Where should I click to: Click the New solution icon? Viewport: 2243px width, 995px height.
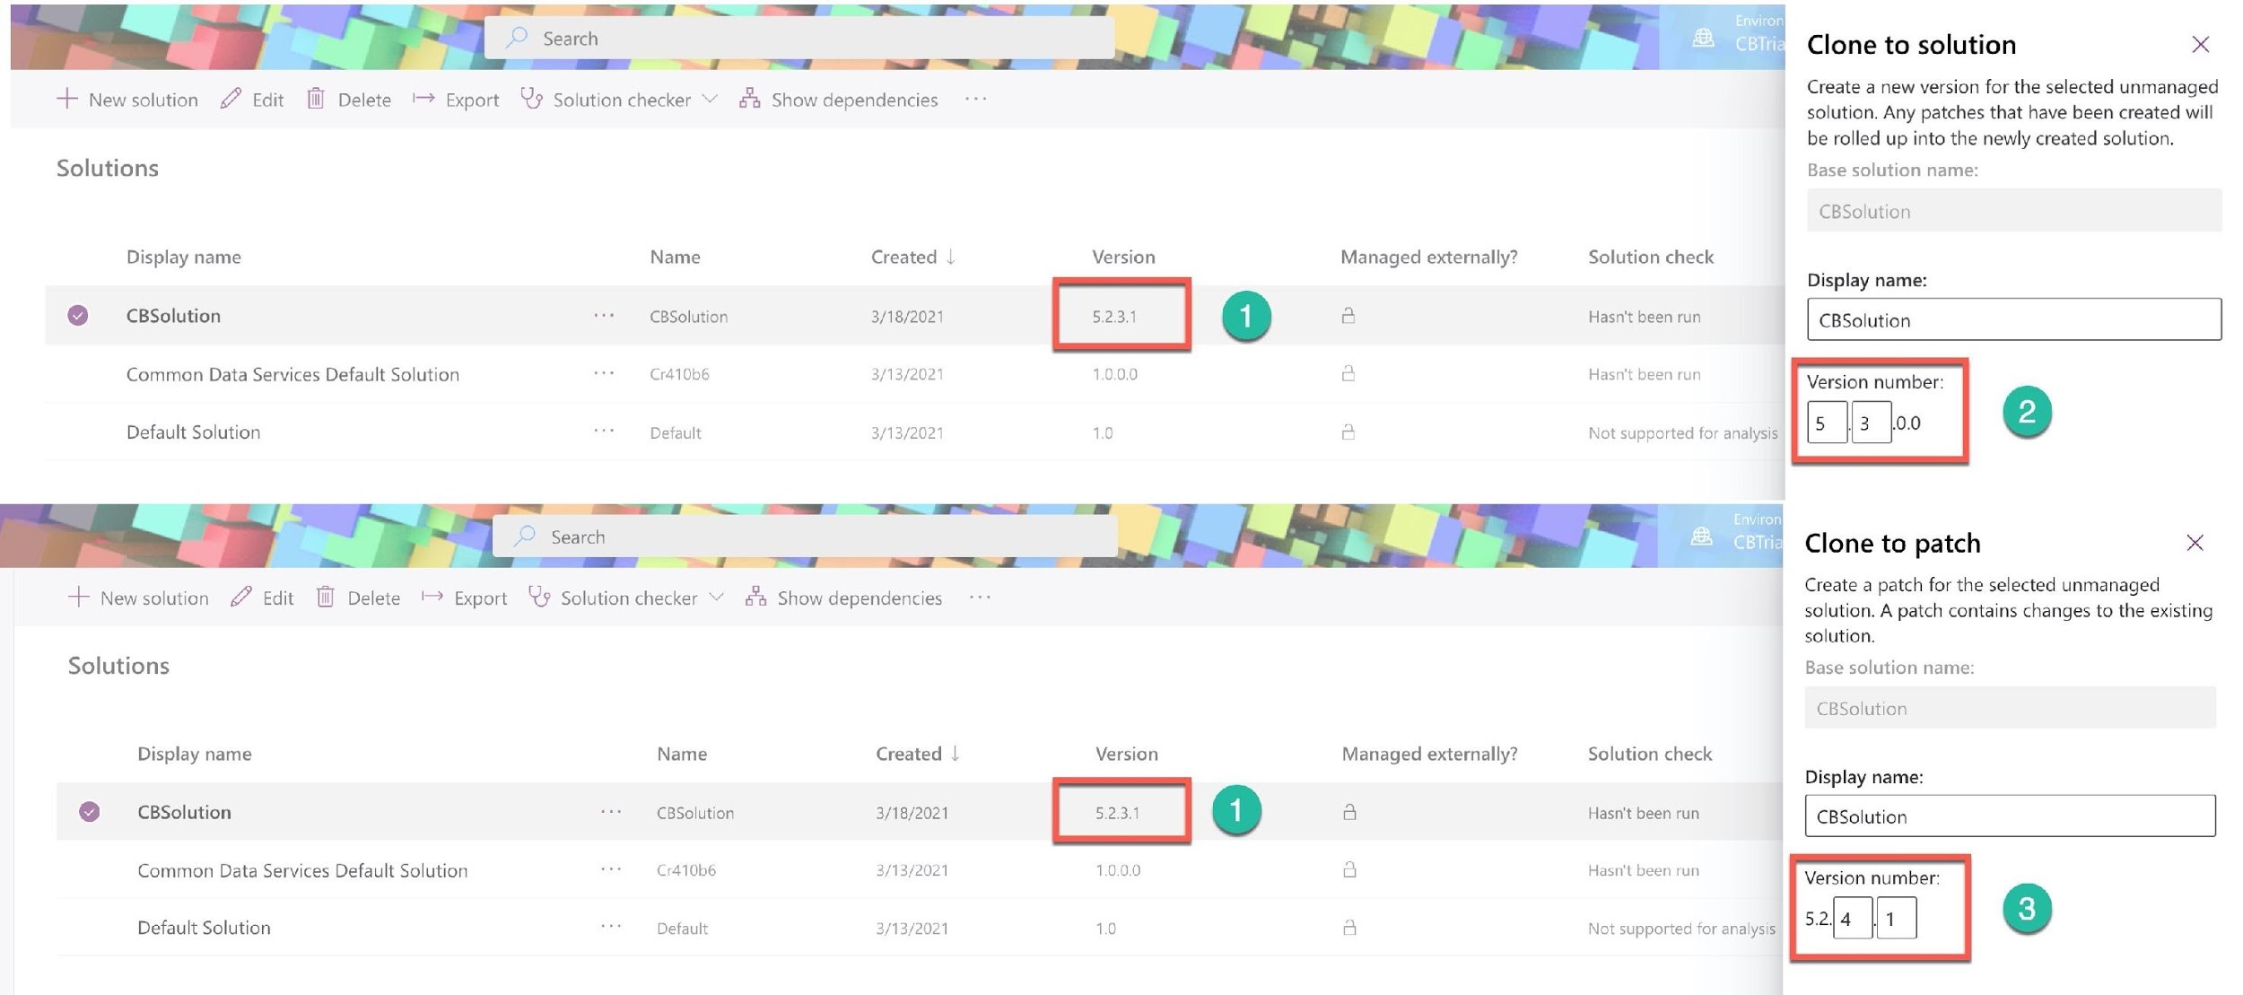63,97
